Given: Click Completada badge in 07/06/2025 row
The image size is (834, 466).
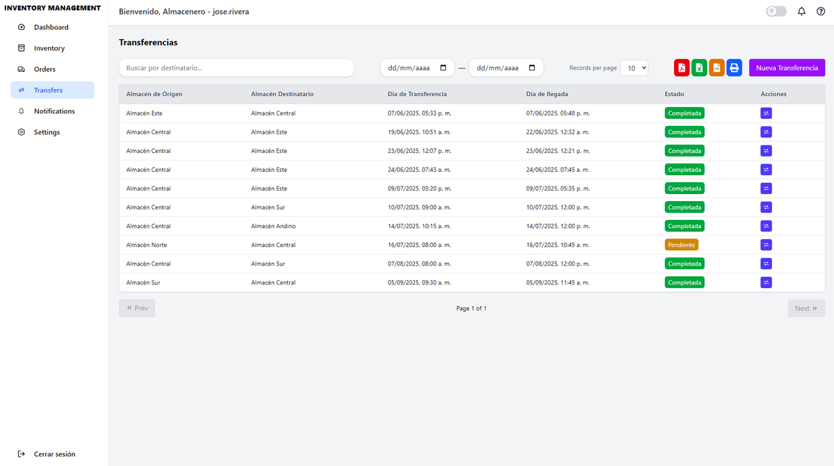Looking at the screenshot, I should click(x=685, y=113).
